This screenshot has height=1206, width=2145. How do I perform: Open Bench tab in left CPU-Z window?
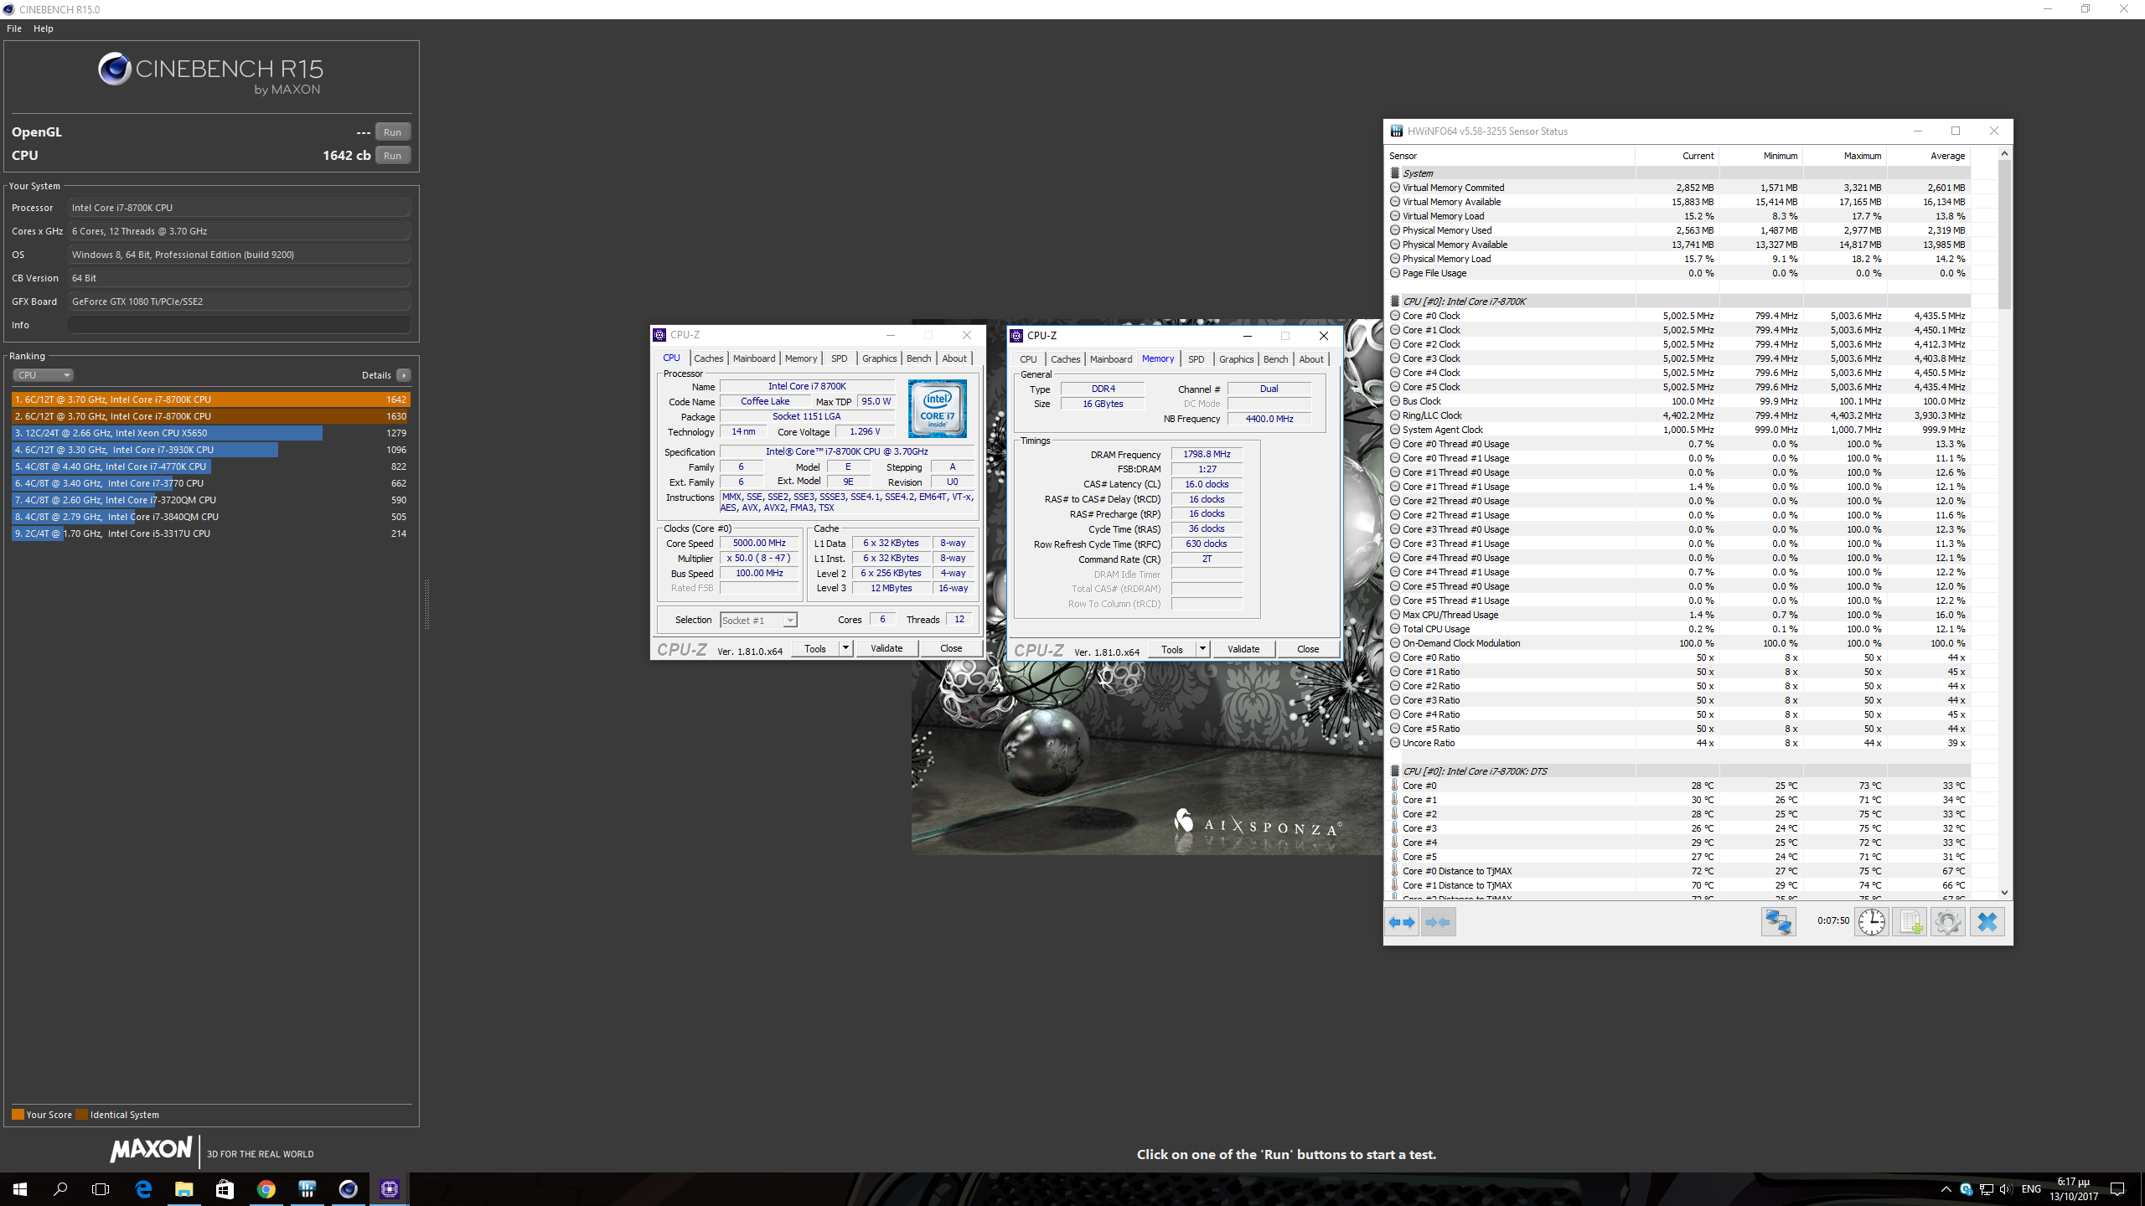[x=918, y=358]
